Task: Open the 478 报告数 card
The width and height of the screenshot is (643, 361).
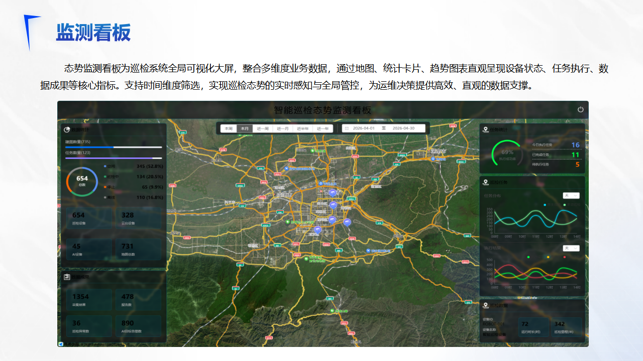Action: (x=138, y=299)
